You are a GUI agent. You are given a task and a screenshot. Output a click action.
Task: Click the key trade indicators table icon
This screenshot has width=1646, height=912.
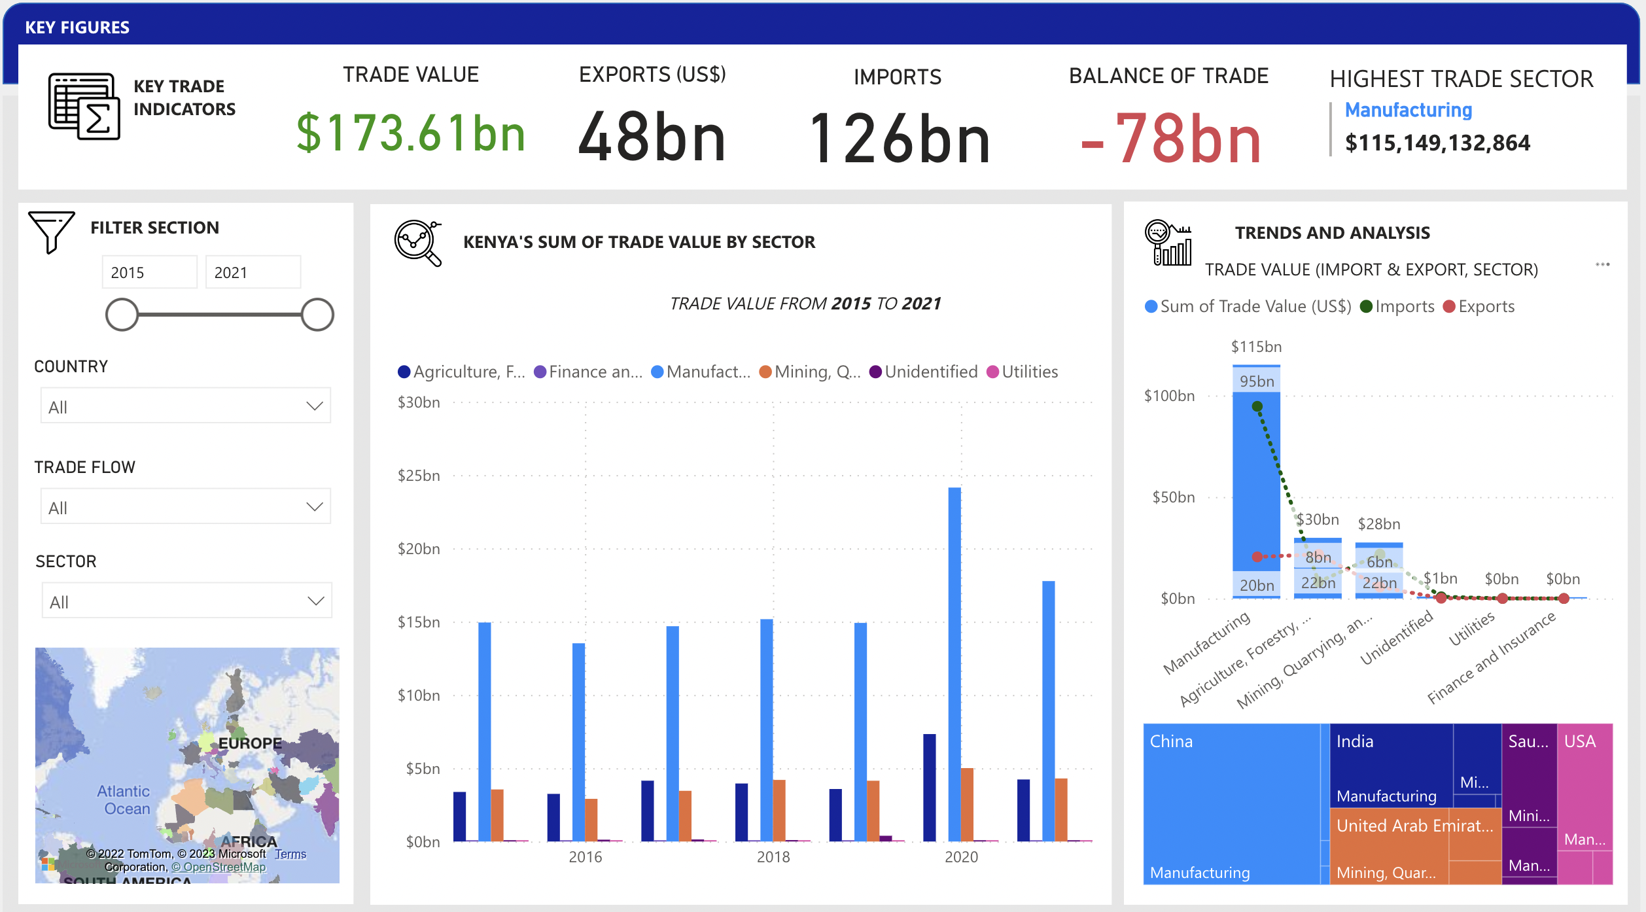coord(84,106)
